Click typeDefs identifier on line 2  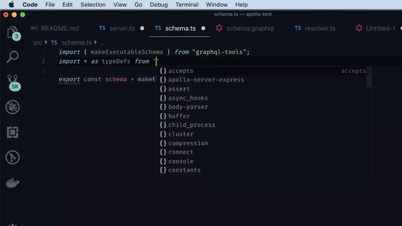pos(116,62)
